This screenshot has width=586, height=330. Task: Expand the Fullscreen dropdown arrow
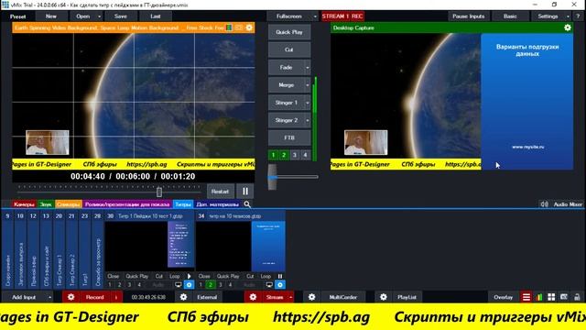[x=315, y=16]
